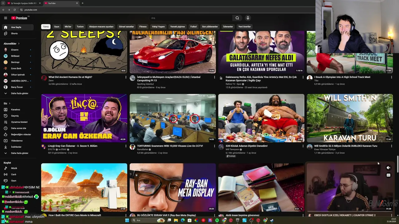Viewport: 399px width, 224px height.
Task: Go back with the browser back arrow
Action: [x=3, y=10]
